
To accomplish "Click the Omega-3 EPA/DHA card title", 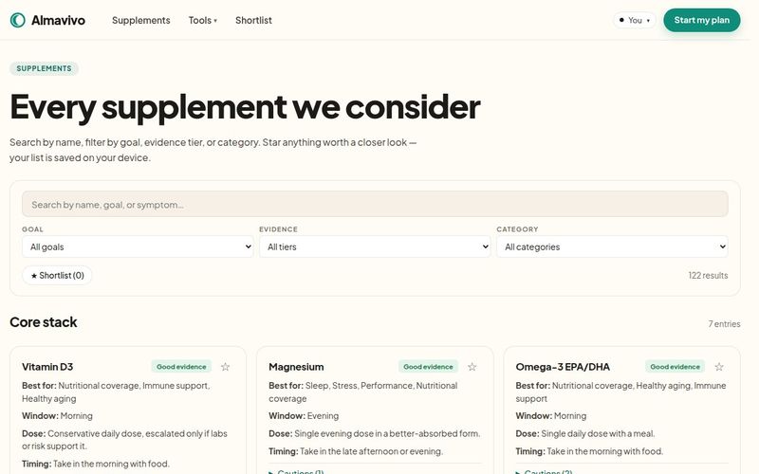I will (x=563, y=367).
